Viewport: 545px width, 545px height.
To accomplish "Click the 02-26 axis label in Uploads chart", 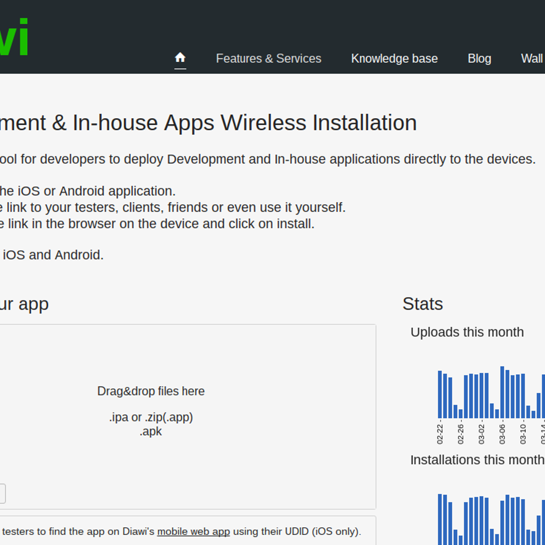I will click(x=461, y=434).
